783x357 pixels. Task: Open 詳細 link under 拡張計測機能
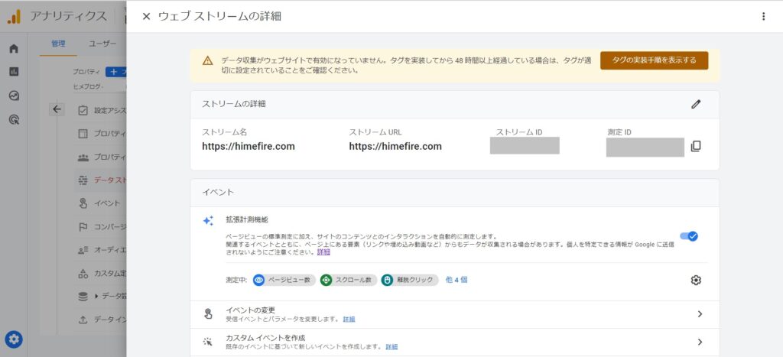(x=323, y=252)
